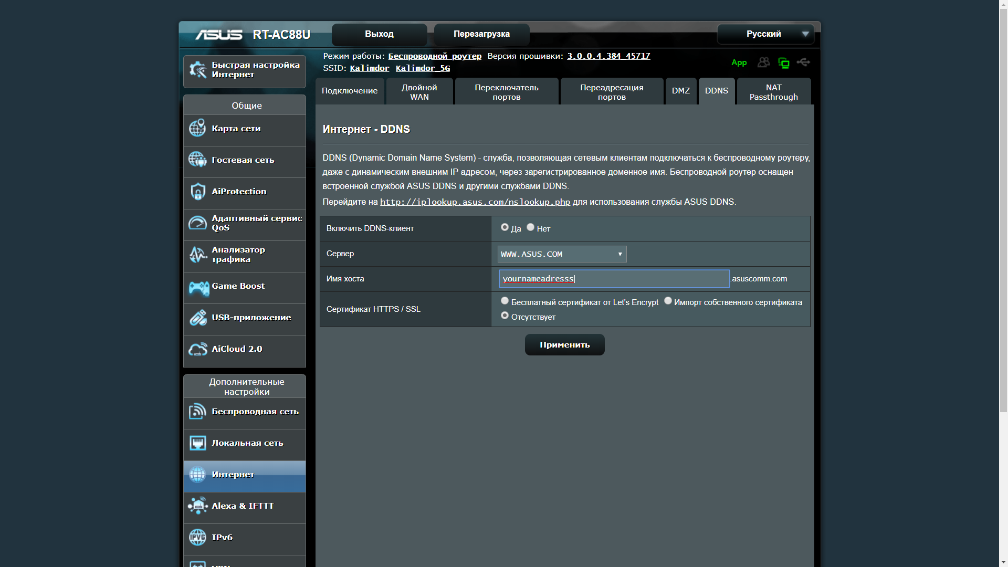1008x567 pixels.
Task: Open the Беспроводной роутер mode link
Action: (435, 56)
